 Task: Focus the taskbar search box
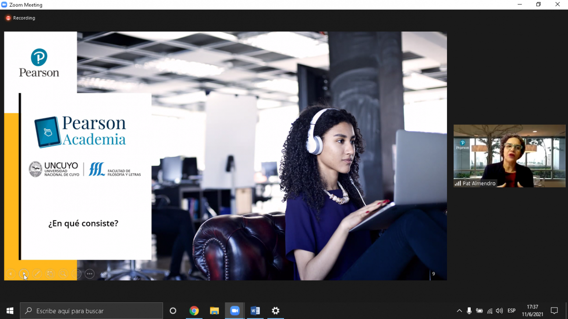pos(92,311)
